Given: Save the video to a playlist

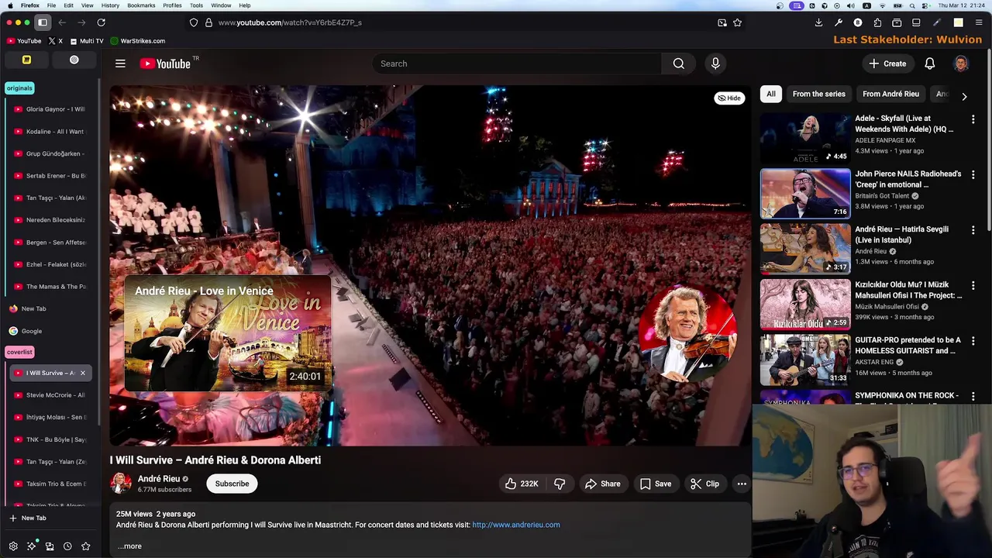Looking at the screenshot, I should coord(656,484).
